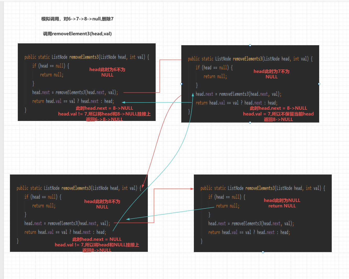Image resolution: width=349 pixels, height=279 pixels.
Task: Click the right connection handle of the head=7 block
Action: 319,84
